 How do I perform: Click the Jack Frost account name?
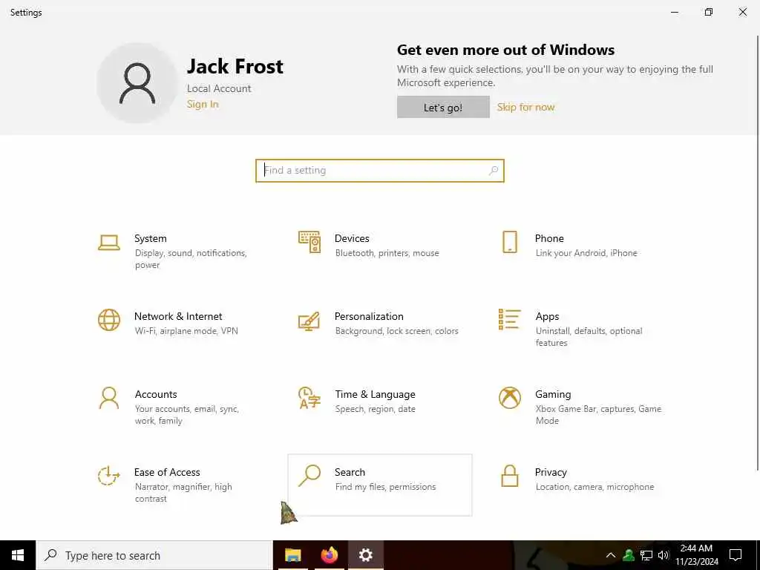(x=235, y=66)
